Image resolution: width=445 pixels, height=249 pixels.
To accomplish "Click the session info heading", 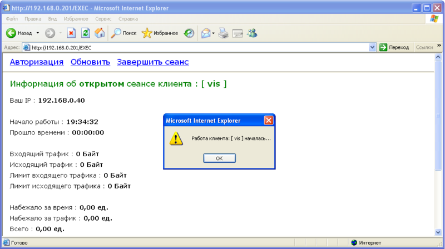I will [x=118, y=84].
